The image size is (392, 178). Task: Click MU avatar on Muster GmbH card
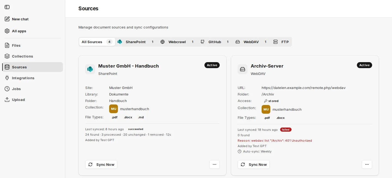click(114, 109)
